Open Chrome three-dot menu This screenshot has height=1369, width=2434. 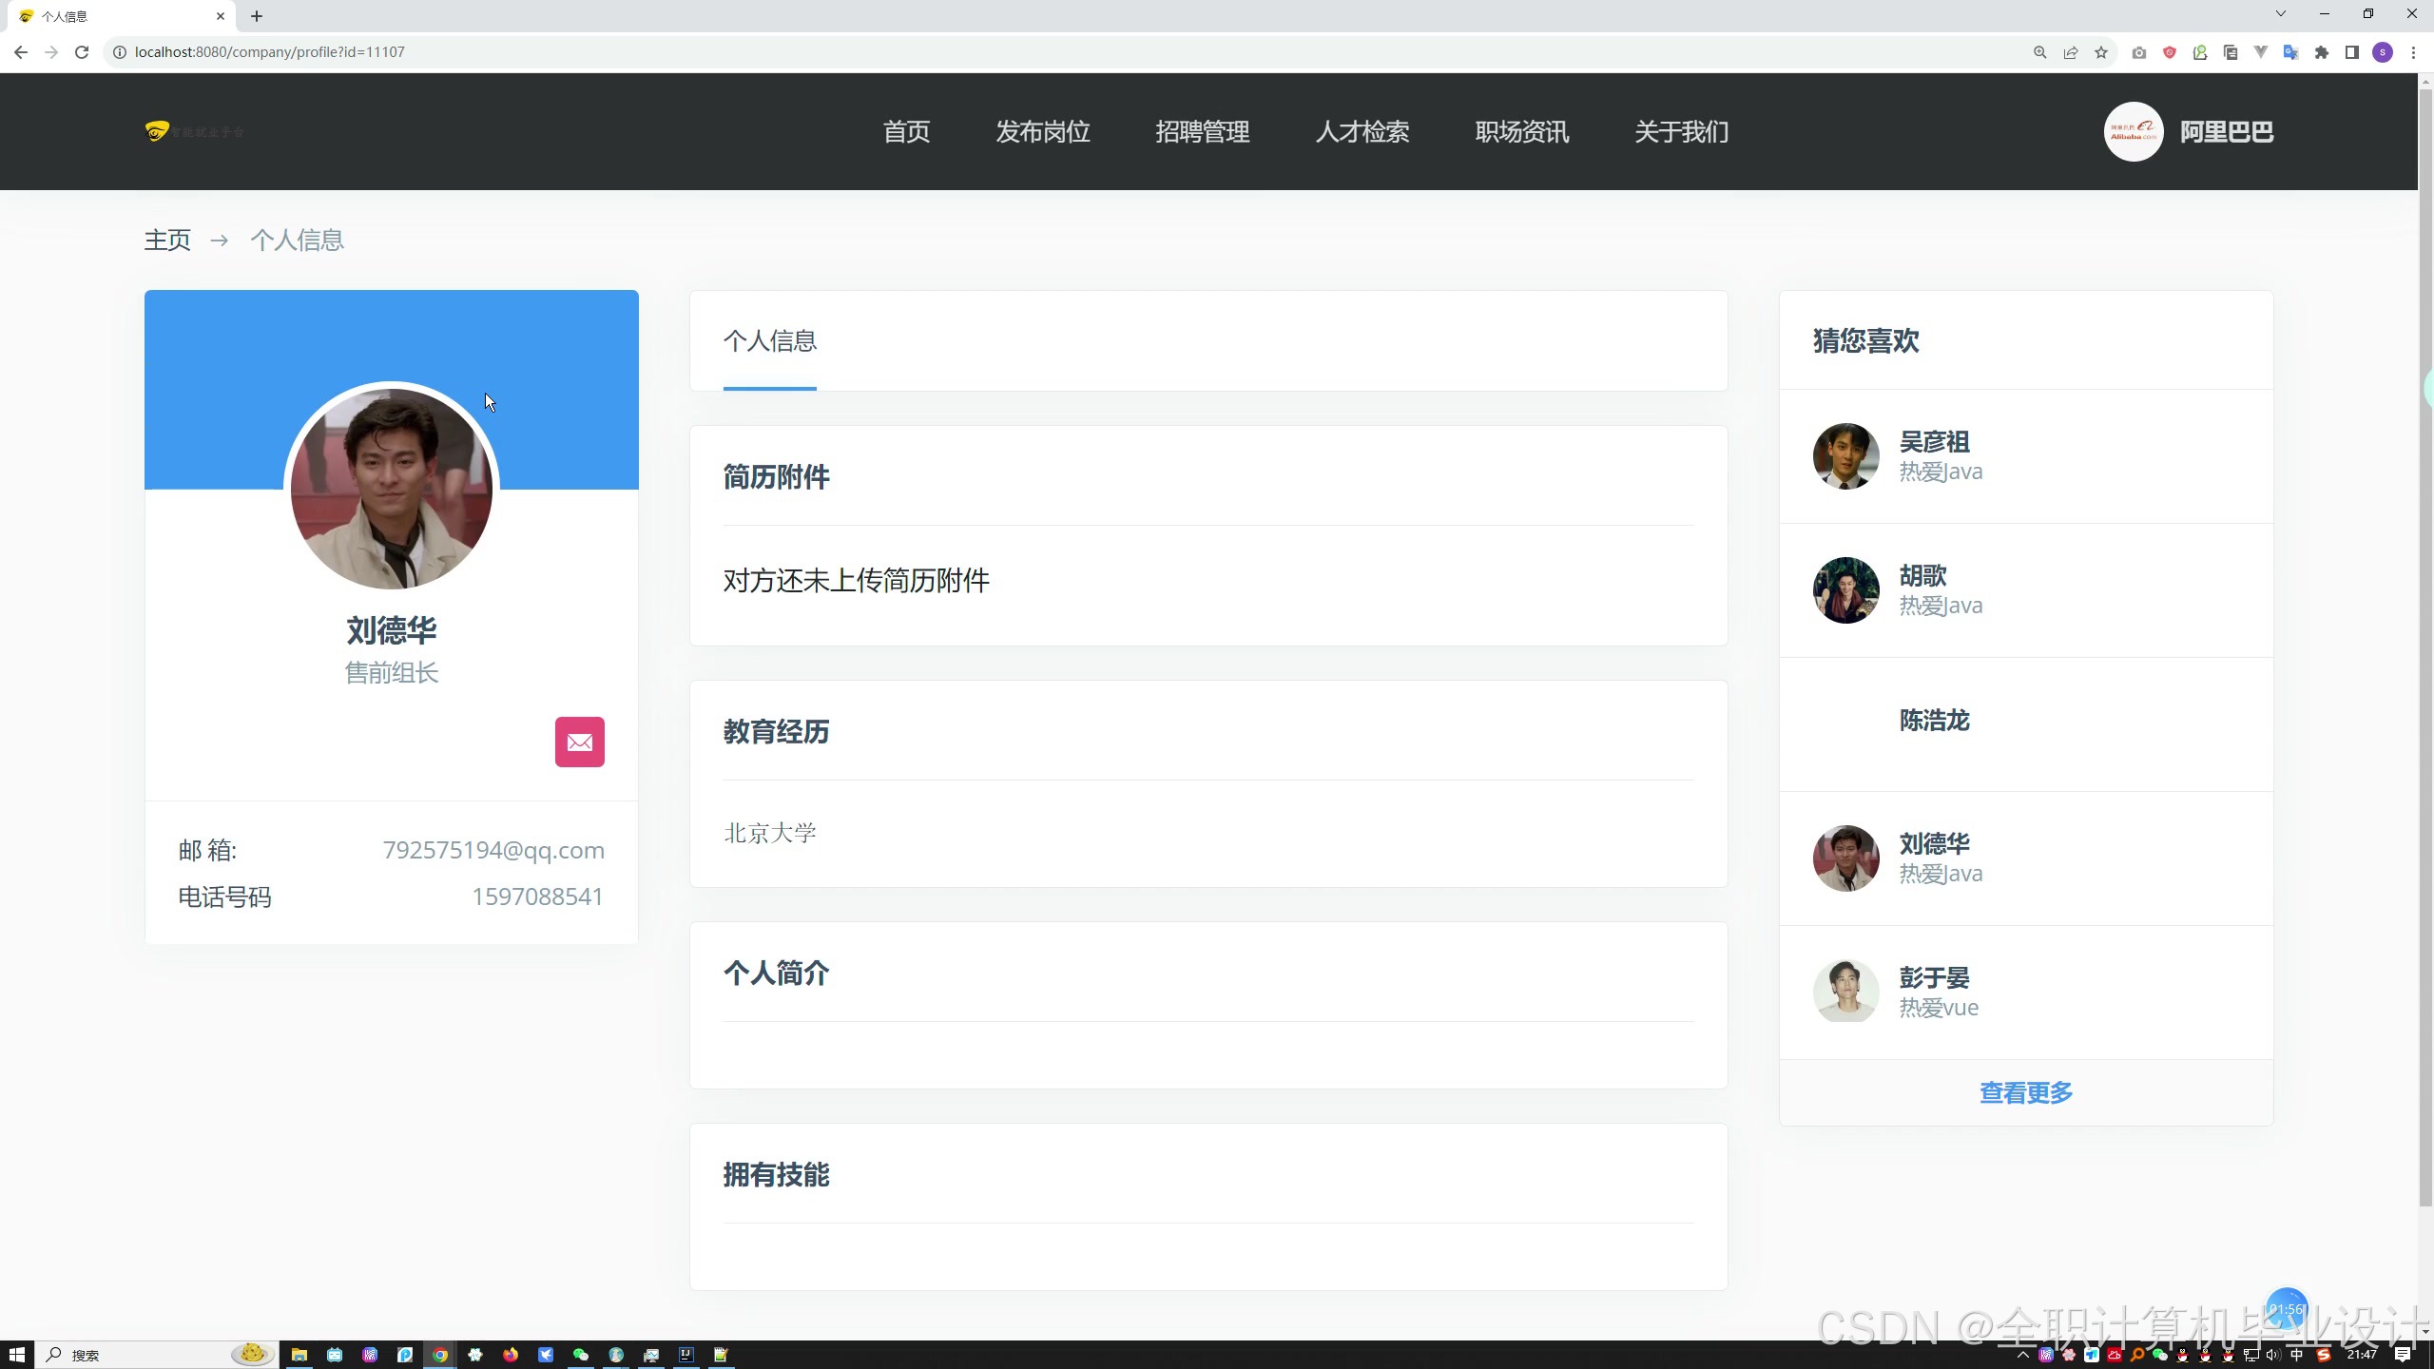2413,52
